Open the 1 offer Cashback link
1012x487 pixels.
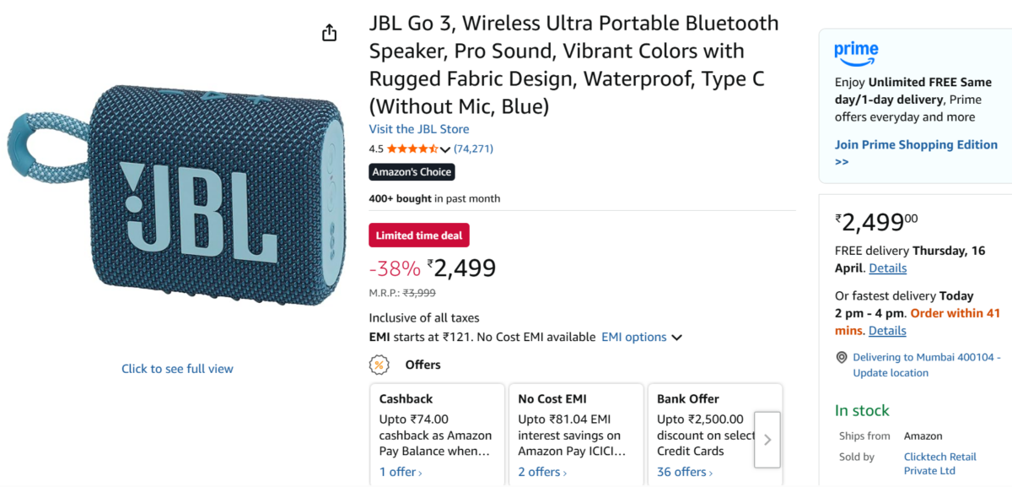(401, 472)
